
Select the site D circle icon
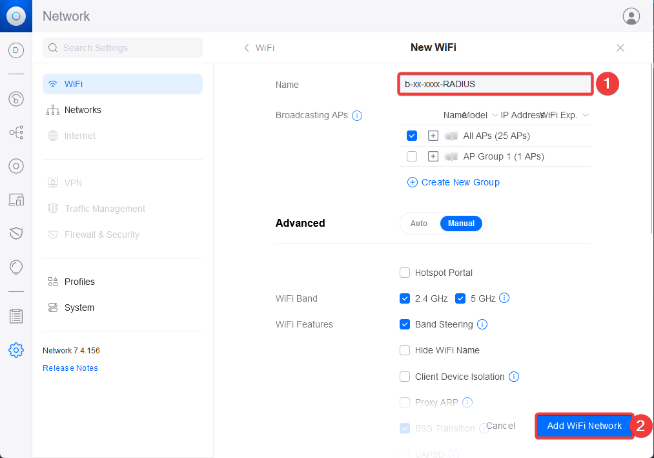click(x=16, y=50)
